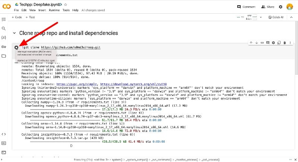Open the Files folder panel
The width and height of the screenshot is (298, 162).
pos(4,56)
